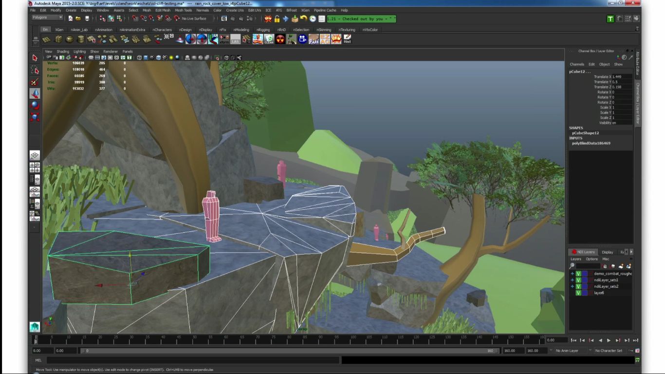Screen dimensions: 665x374
Task: Toggle visibility of ndiLayer_sets1
Action: coord(579,280)
